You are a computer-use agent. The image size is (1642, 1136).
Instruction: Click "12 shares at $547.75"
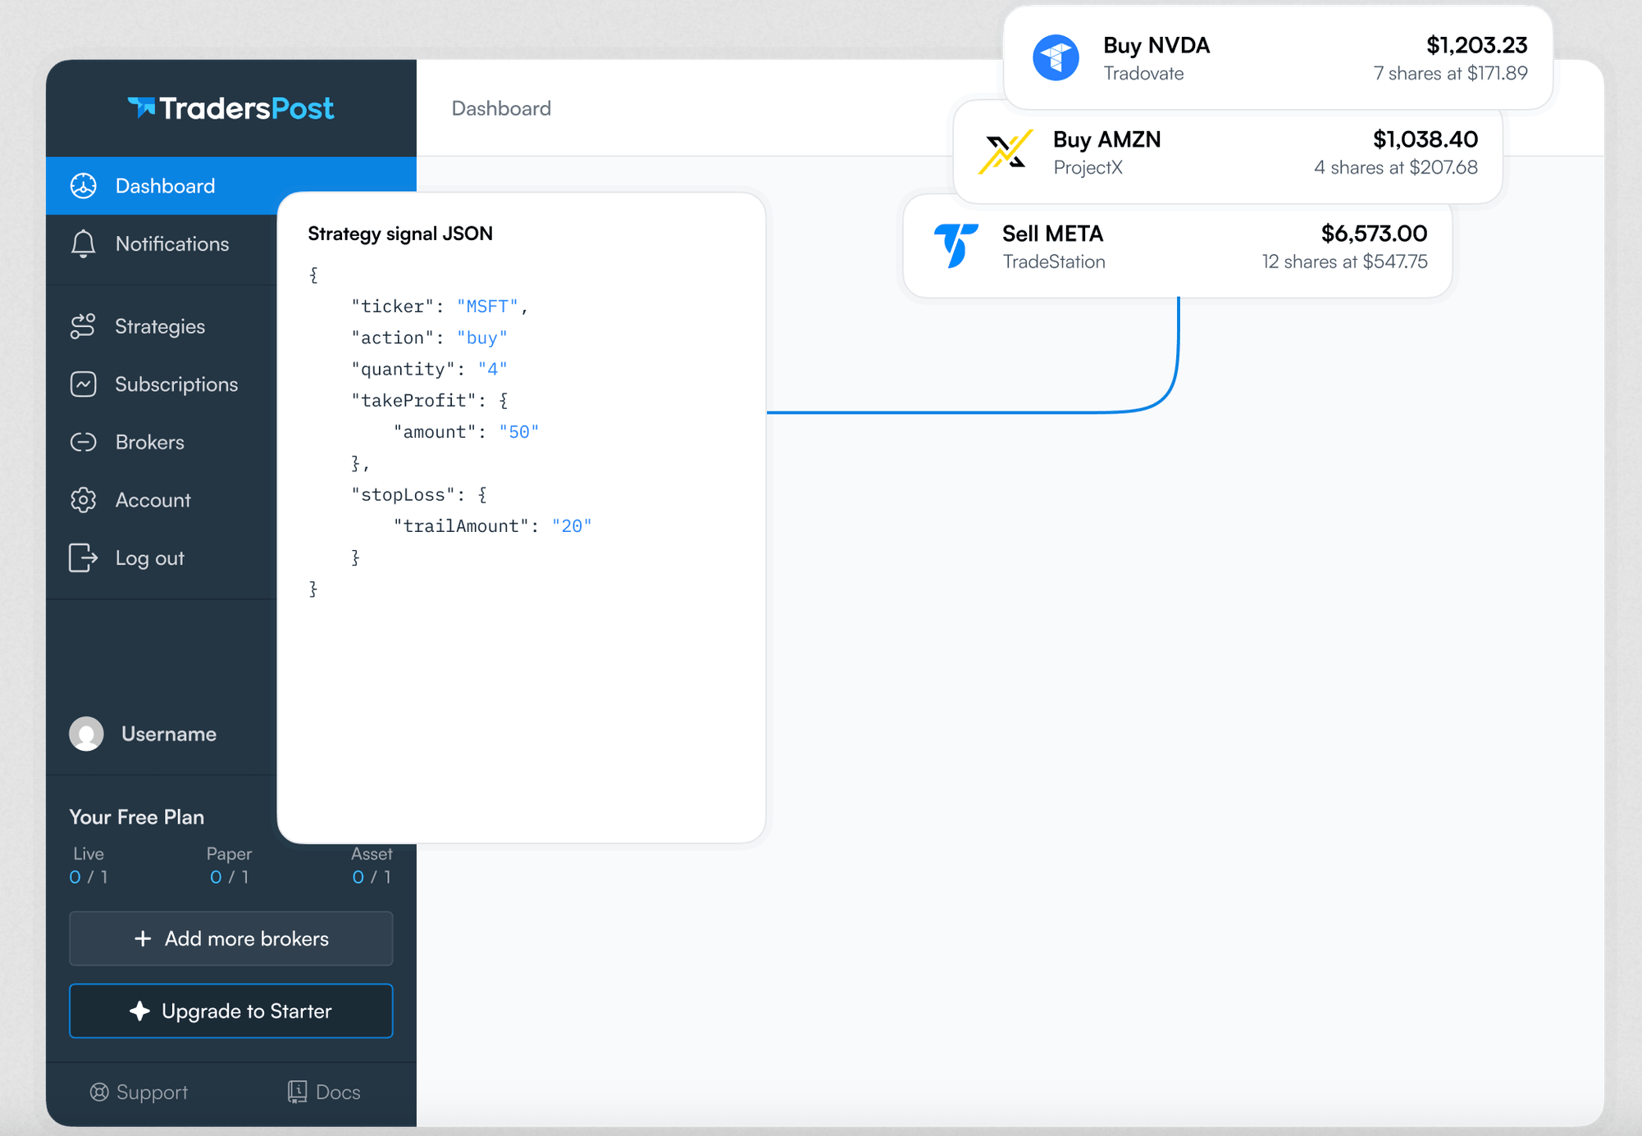coord(1344,262)
